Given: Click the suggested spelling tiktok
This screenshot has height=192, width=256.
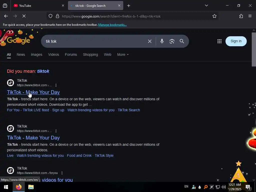Looking at the screenshot, I should pos(43,71).
